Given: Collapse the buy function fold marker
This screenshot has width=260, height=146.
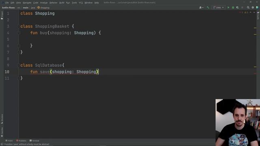Looking at the screenshot, I should pos(18,33).
